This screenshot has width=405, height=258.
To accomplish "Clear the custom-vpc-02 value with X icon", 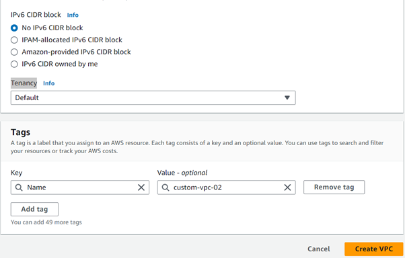I will 287,187.
